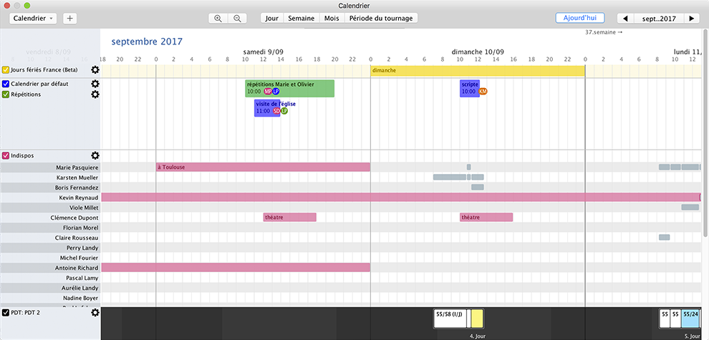Switch to Mois view
Screen dimensions: 709x340
(332, 19)
